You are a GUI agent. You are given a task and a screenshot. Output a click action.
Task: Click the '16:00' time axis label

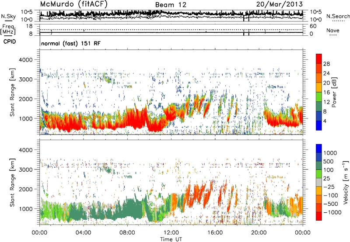pyautogui.click(x=215, y=233)
